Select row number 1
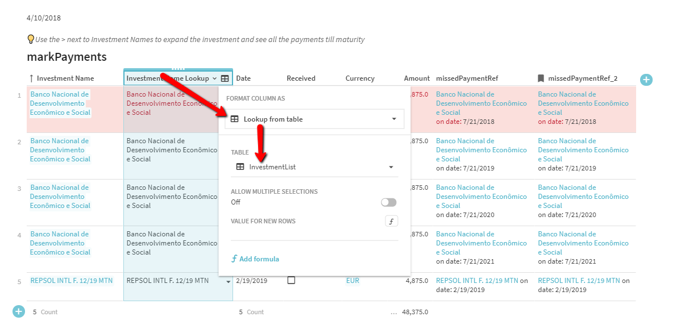689x329 pixels. coord(19,95)
